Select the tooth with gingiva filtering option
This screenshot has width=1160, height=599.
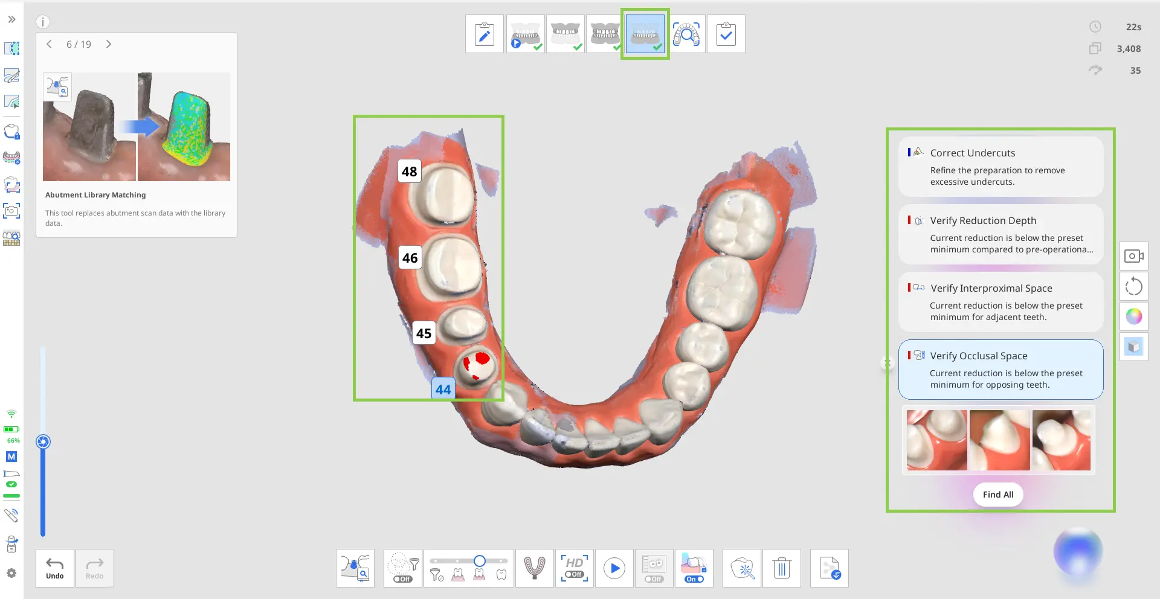point(458,575)
